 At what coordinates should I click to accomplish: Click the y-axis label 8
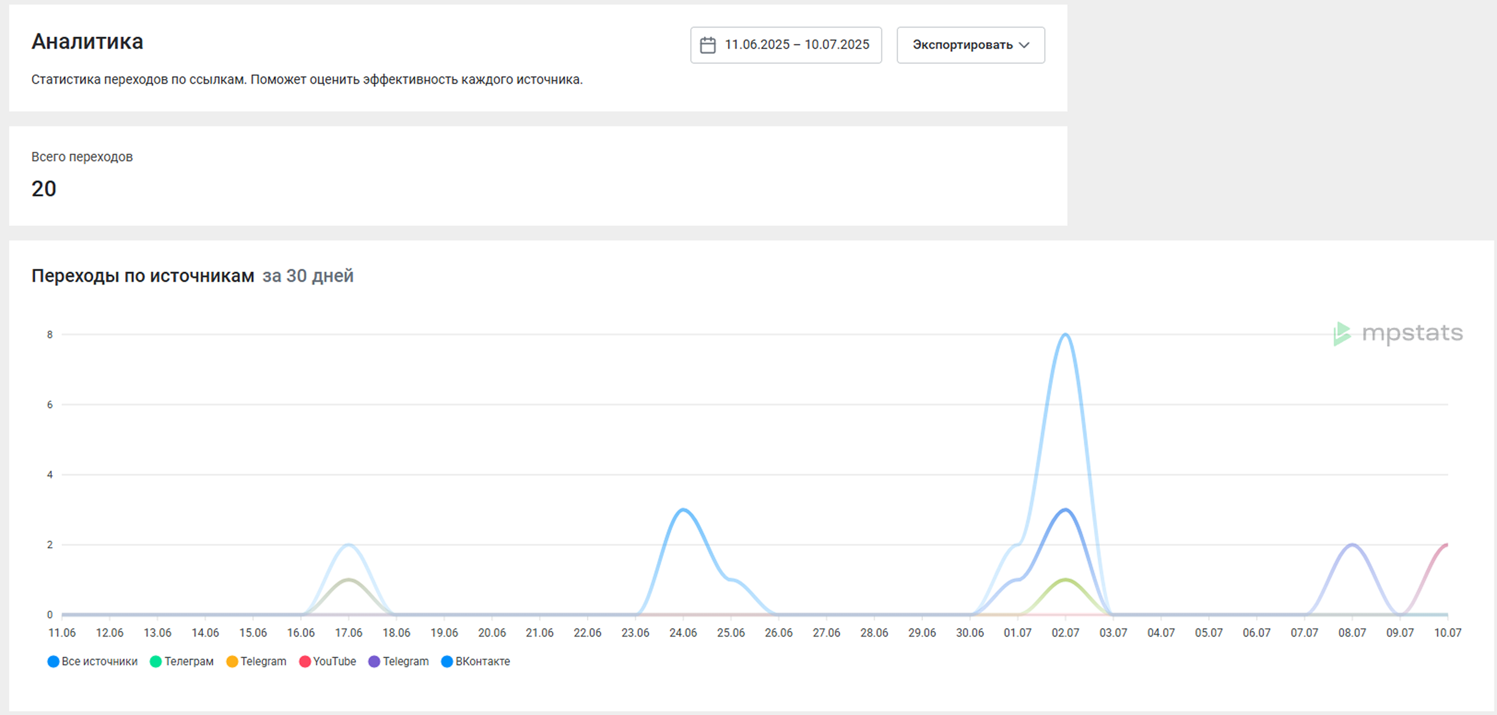click(x=50, y=334)
